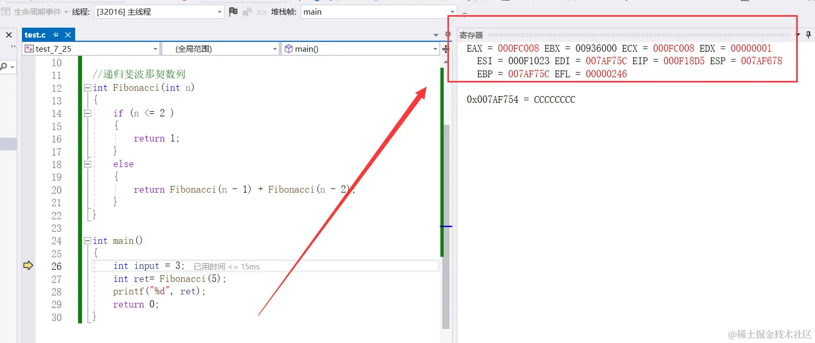Click the project icon beside test_7_25
Screen dimensions: 815x343
point(30,49)
